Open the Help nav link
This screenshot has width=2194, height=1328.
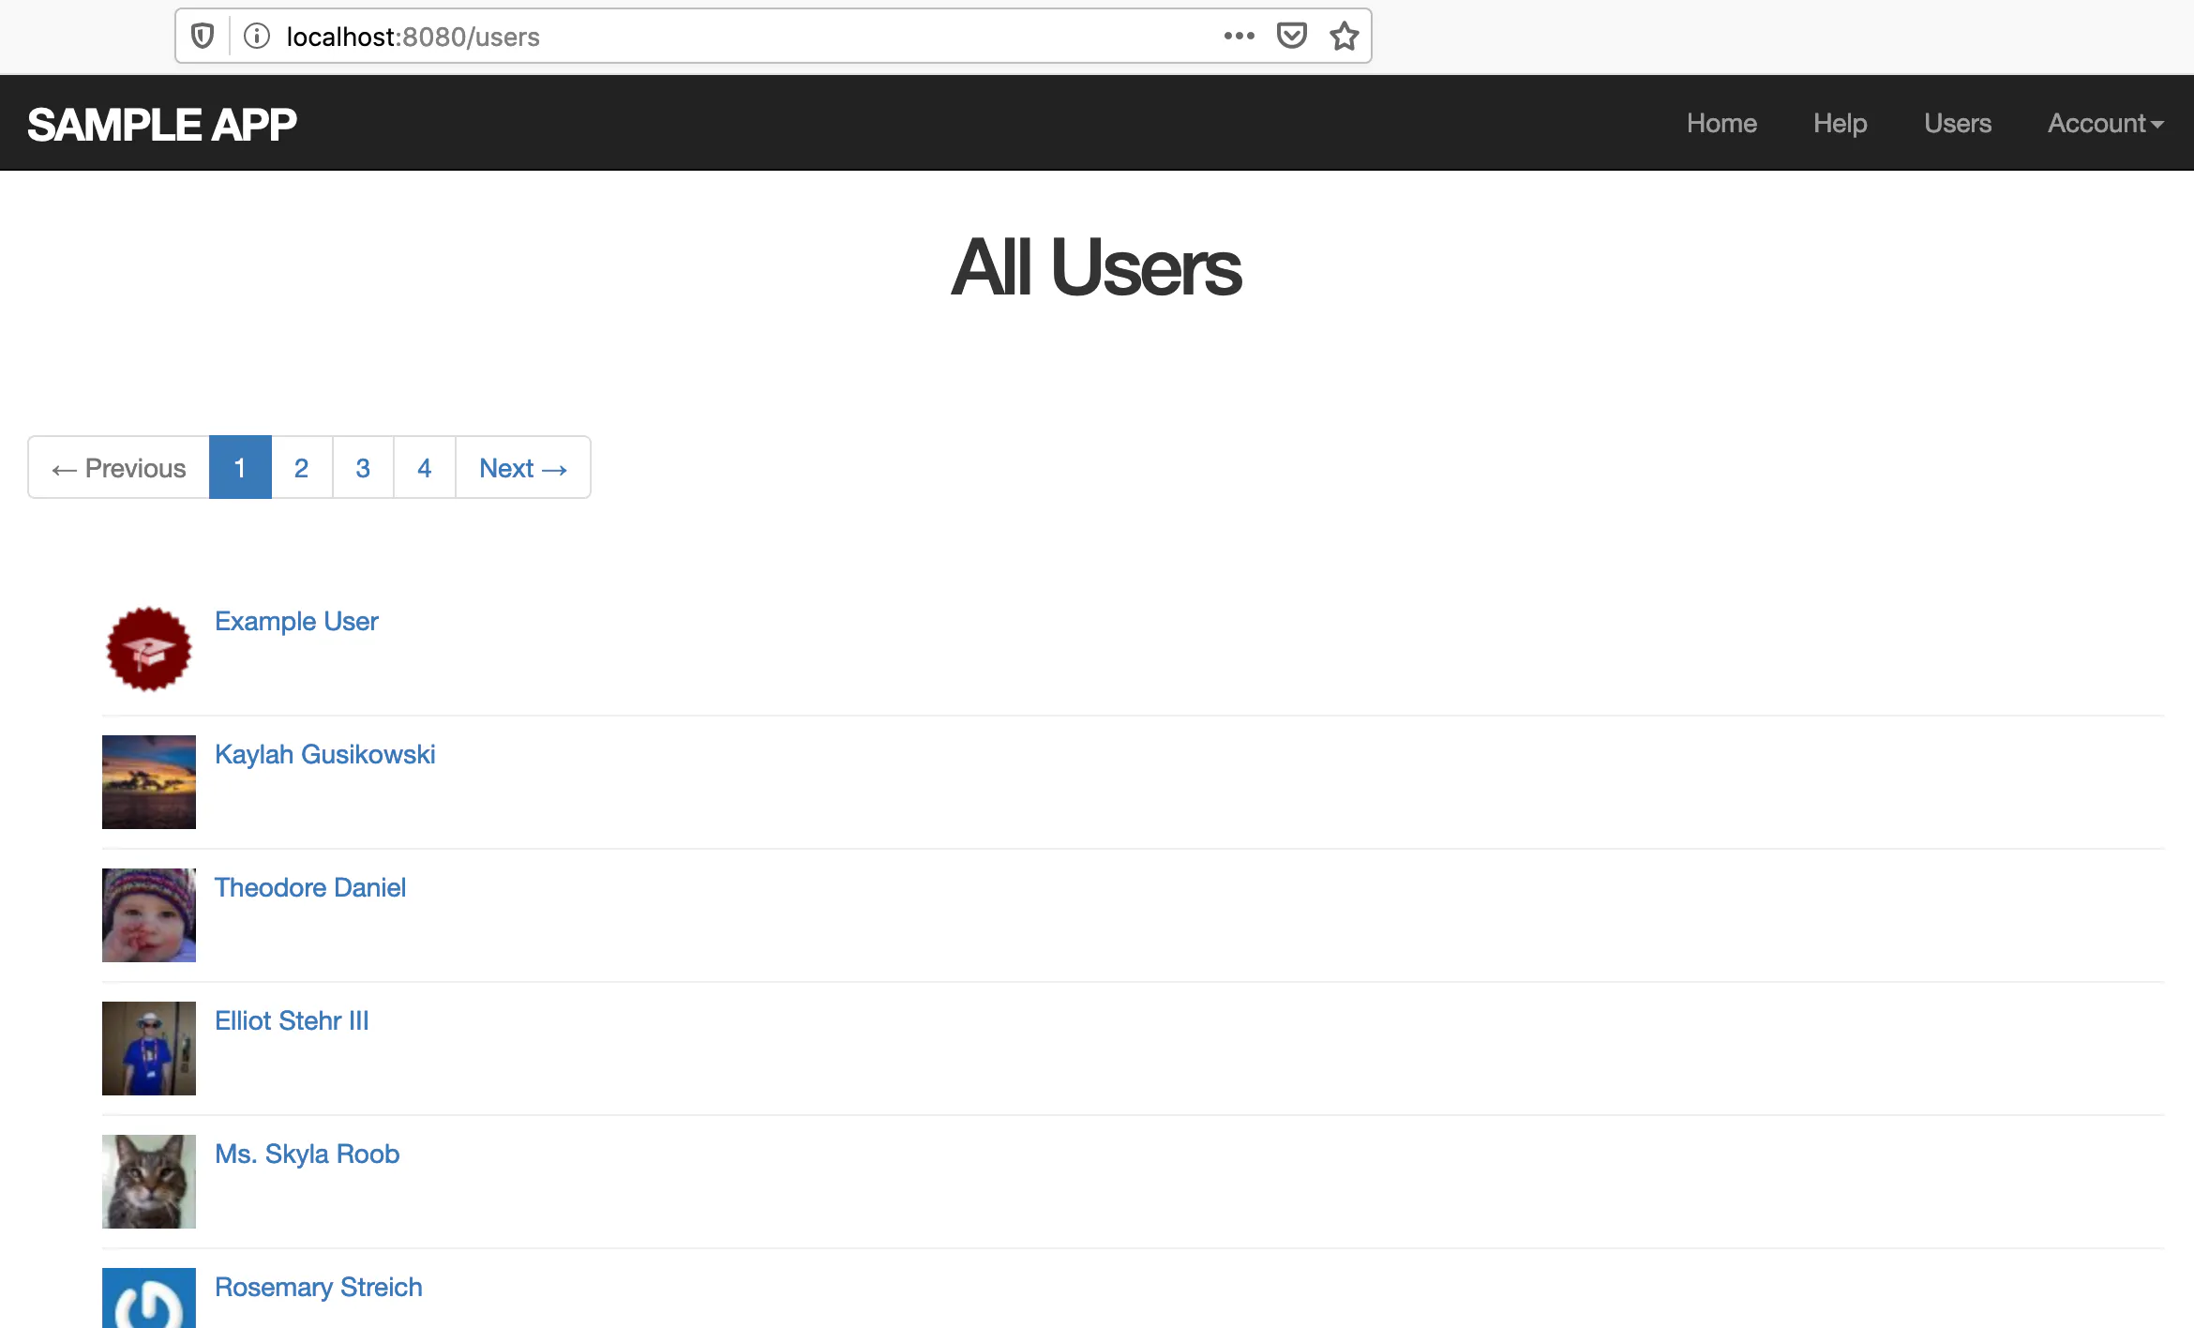[1840, 123]
